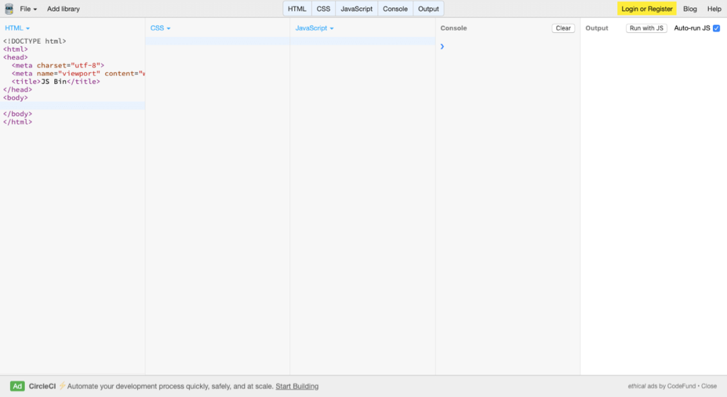Toggle the HTML panel tab
The height and width of the screenshot is (397, 727).
298,9
